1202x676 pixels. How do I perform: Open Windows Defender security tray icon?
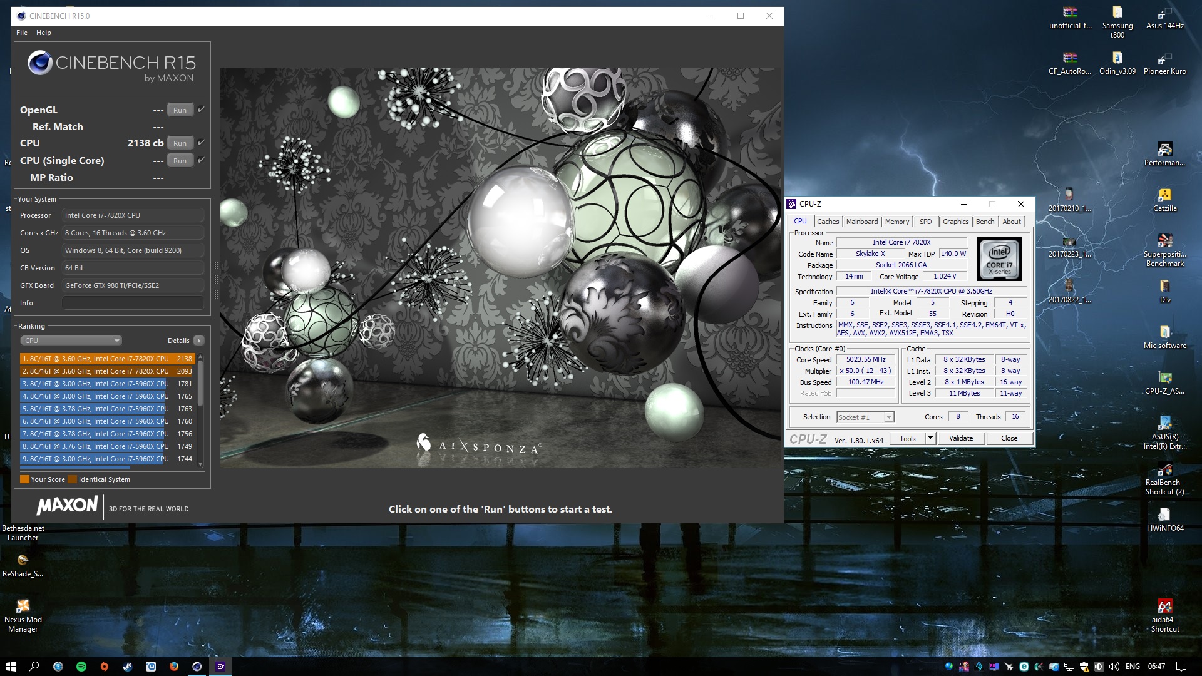tap(1084, 667)
